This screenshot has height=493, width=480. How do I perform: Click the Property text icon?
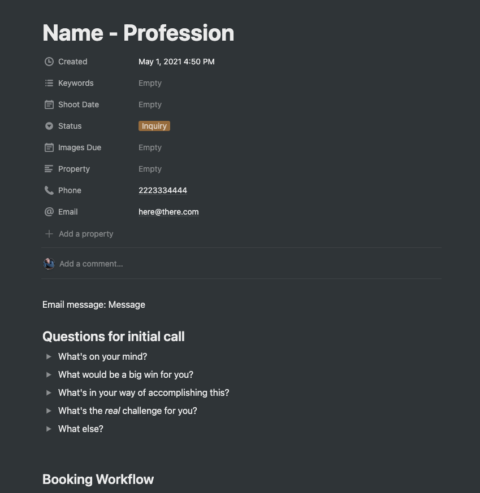tap(49, 169)
